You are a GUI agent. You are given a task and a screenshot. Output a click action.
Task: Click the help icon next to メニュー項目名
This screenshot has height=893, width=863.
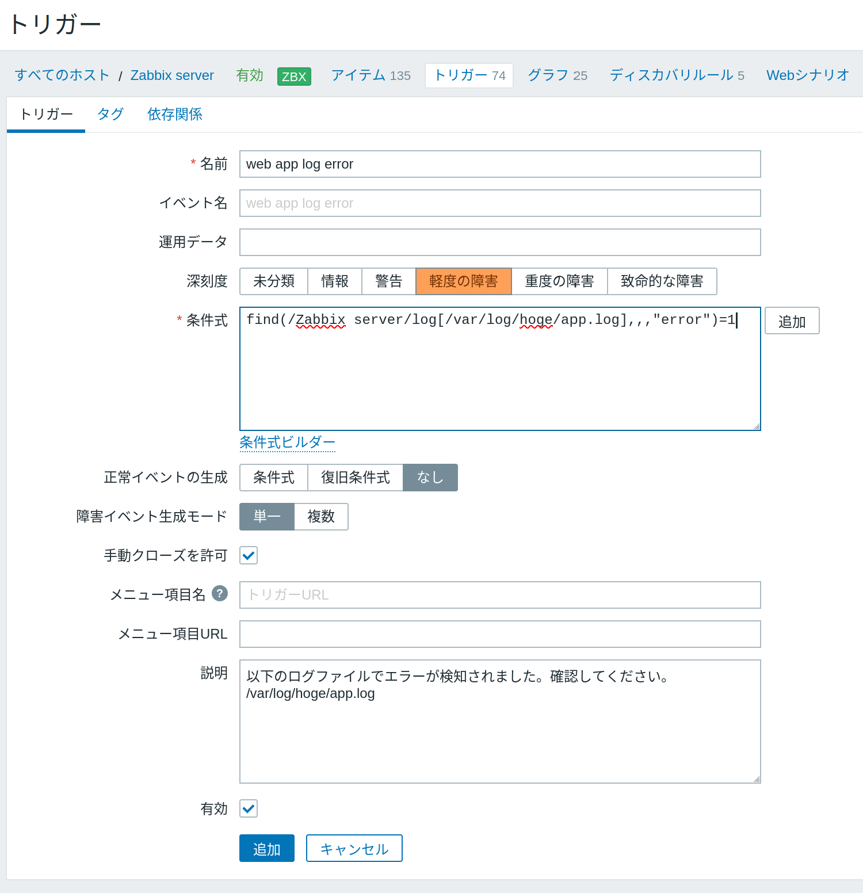[x=220, y=593]
